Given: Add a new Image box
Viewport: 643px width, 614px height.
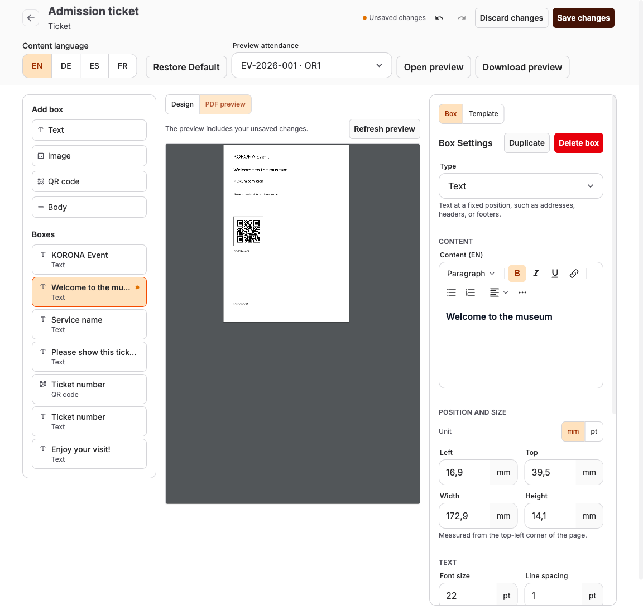Looking at the screenshot, I should point(89,156).
